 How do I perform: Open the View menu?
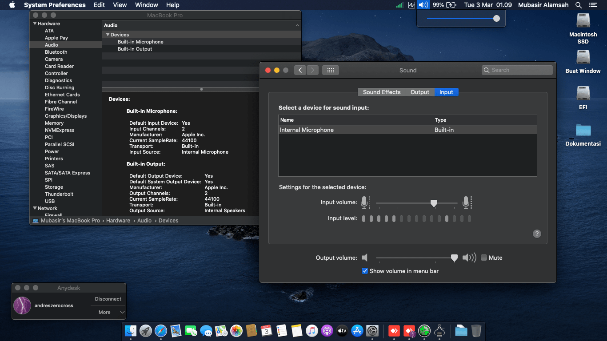click(x=120, y=5)
